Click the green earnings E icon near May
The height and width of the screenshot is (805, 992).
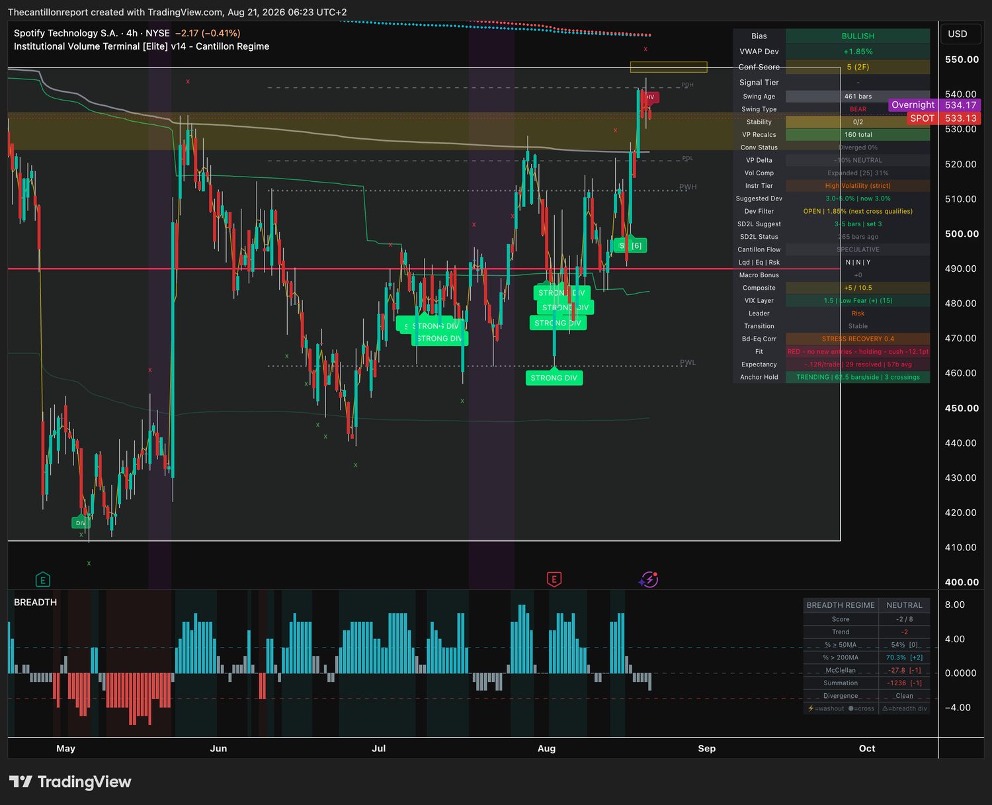pyautogui.click(x=42, y=580)
